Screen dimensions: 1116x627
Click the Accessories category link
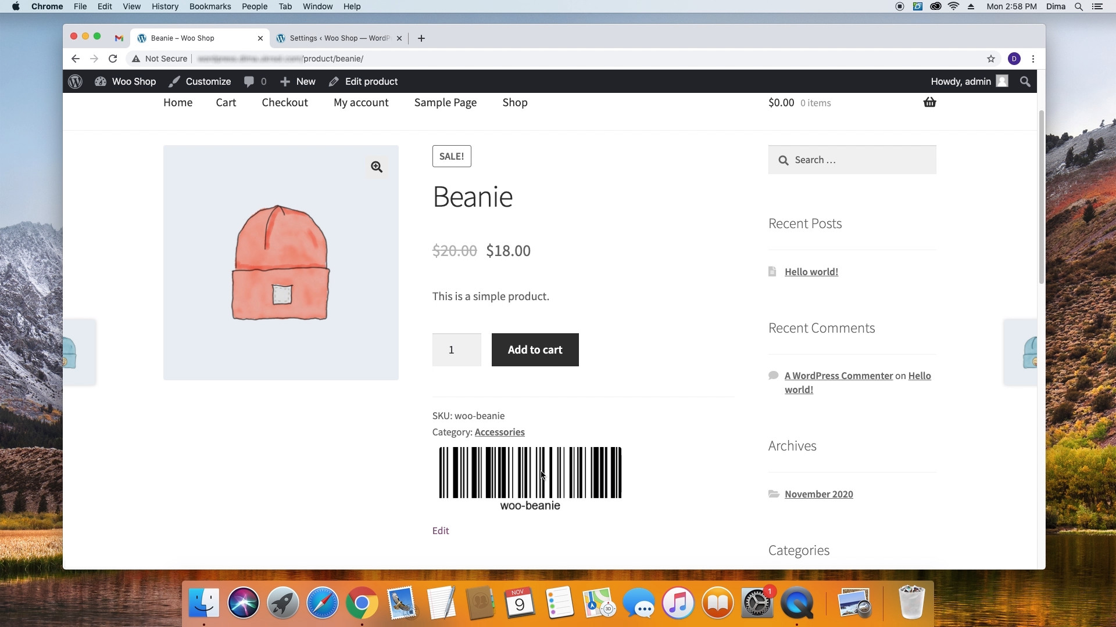point(500,431)
